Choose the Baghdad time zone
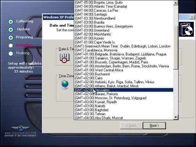 [124, 110]
